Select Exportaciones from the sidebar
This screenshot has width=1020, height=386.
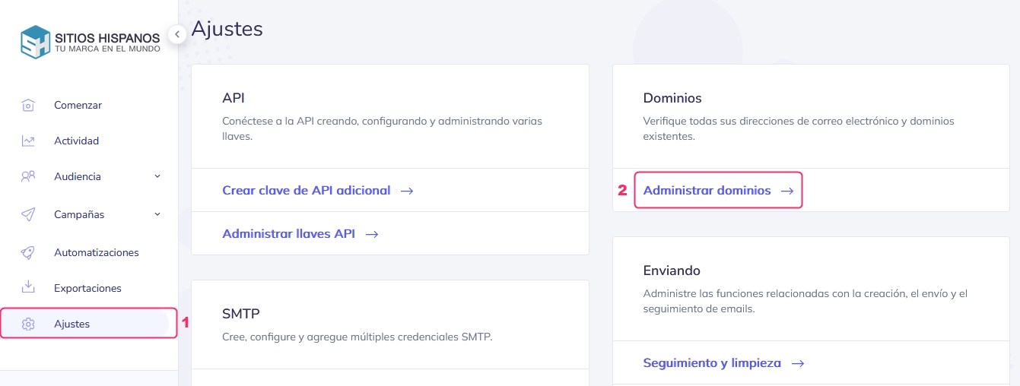[87, 288]
